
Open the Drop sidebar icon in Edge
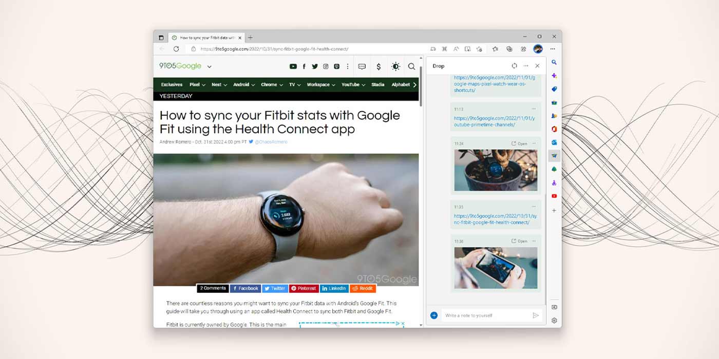coord(554,156)
